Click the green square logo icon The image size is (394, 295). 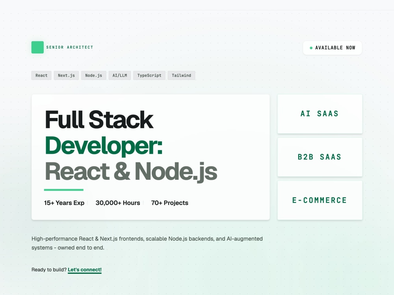37,47
